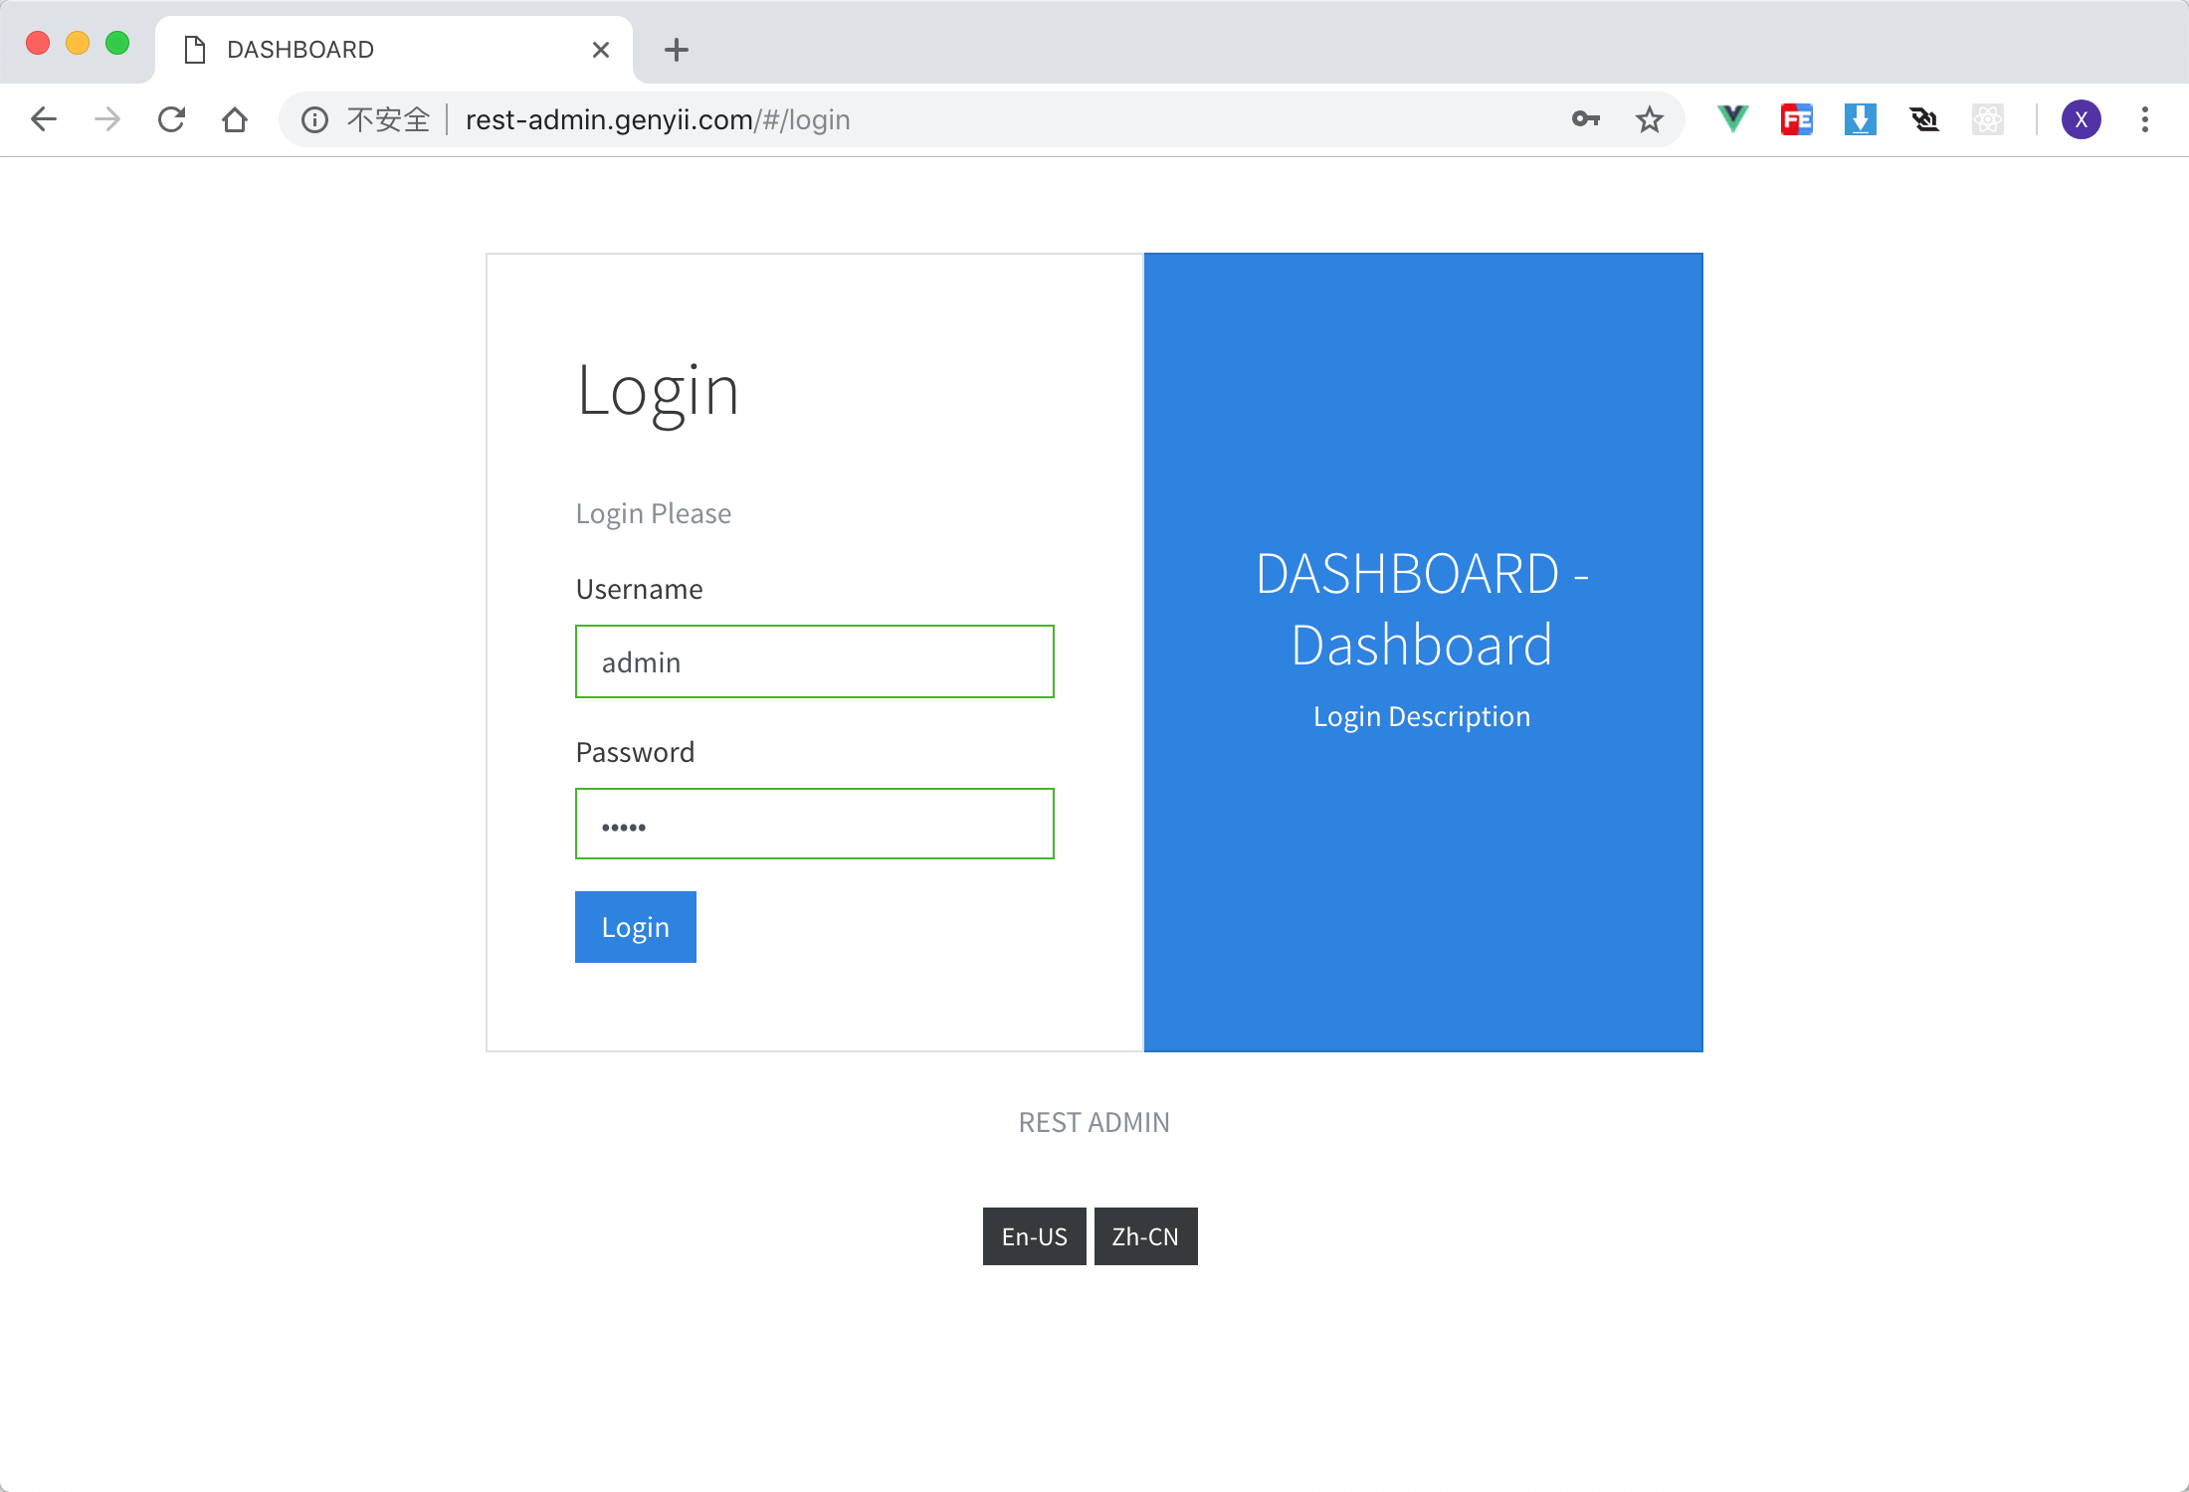Open the React devtools extension icon

coord(1987,119)
